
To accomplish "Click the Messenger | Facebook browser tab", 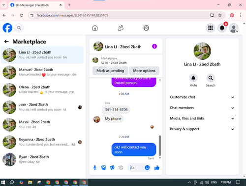I will coord(36,5).
